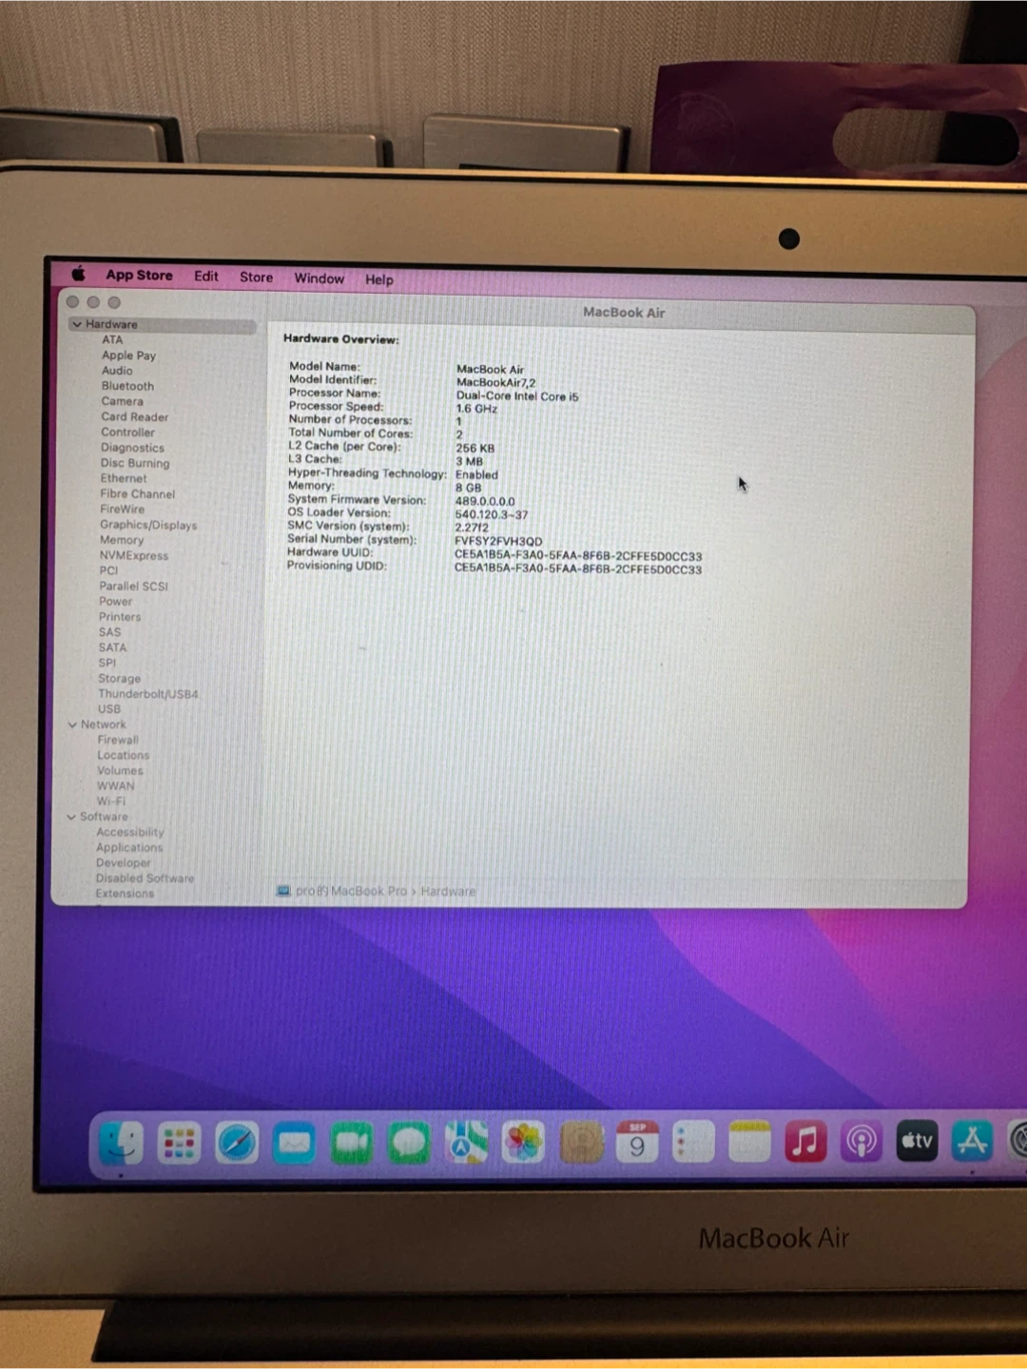Open the Store menu
This screenshot has width=1027, height=1369.
pos(256,277)
